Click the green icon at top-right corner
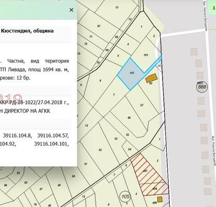 click(x=213, y=8)
